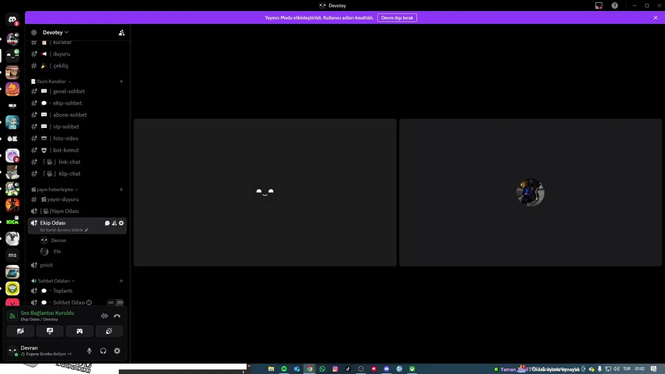Open user settings gear next to Devran
This screenshot has width=665, height=374.
117,351
